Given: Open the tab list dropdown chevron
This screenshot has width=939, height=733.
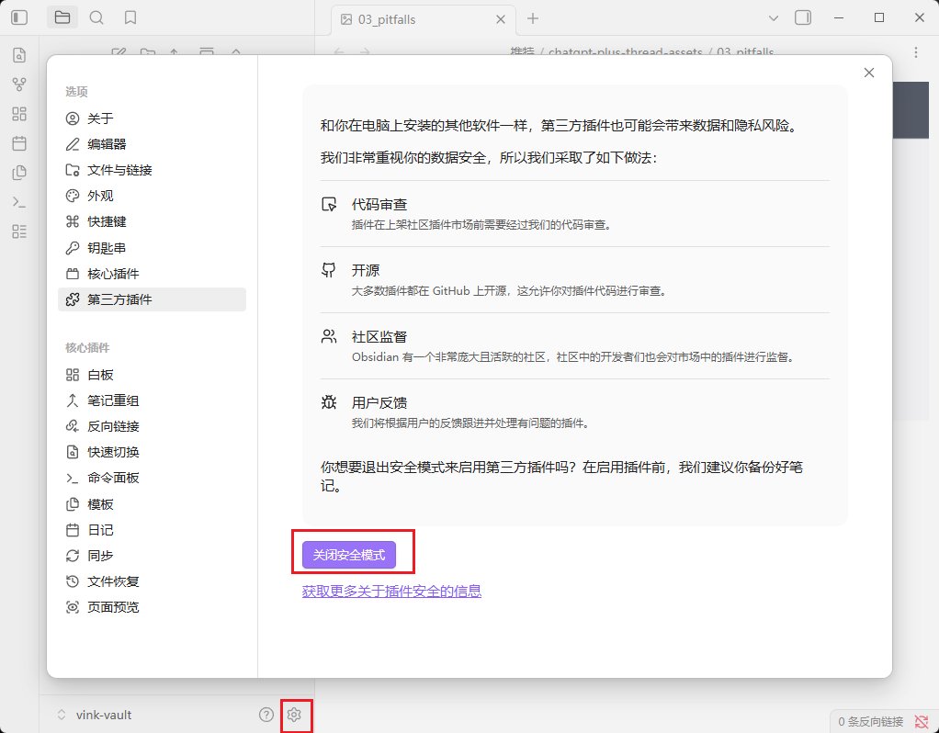Looking at the screenshot, I should [773, 18].
